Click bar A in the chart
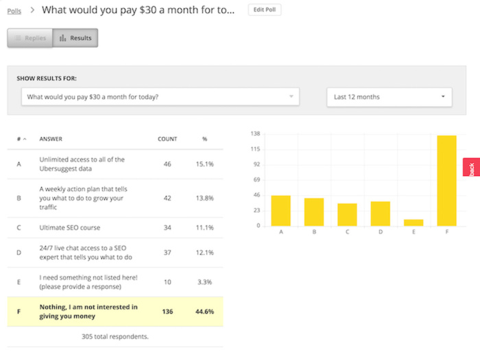Screen dimensions: 480x352 coord(280,210)
